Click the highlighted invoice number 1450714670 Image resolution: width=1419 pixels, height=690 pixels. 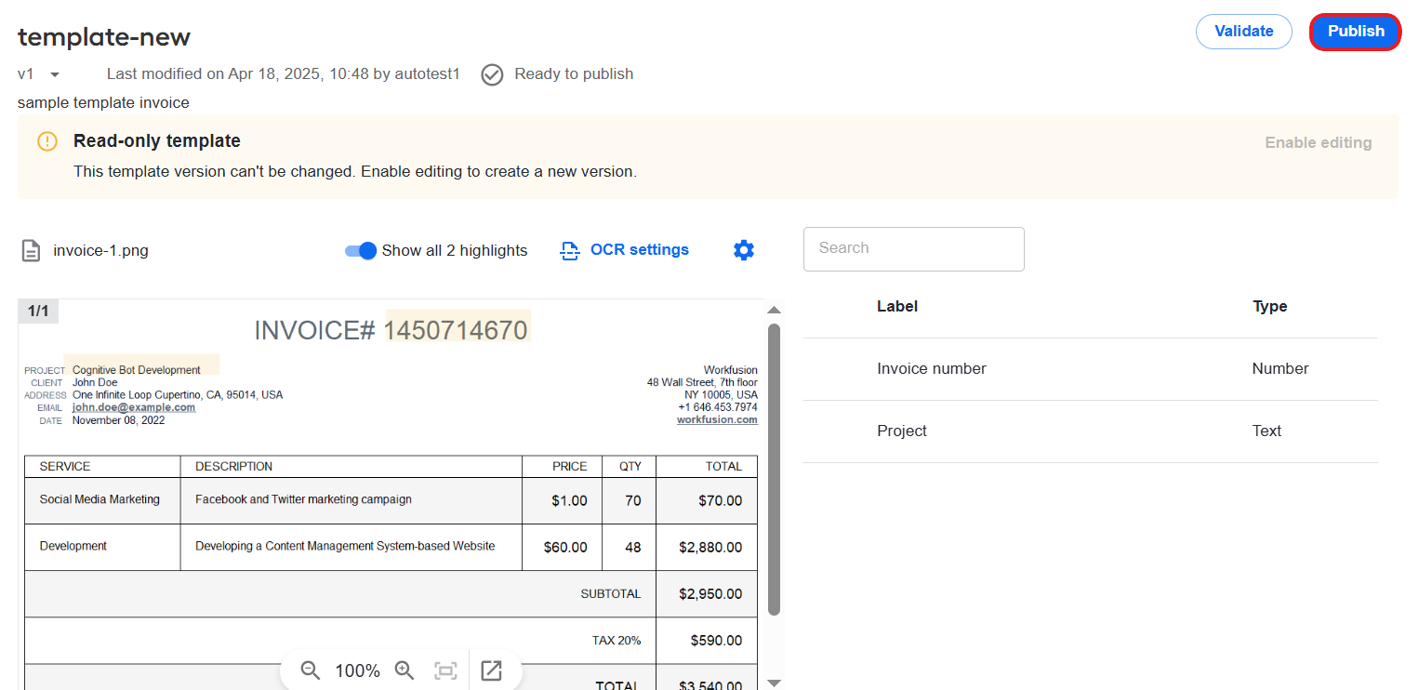[458, 330]
